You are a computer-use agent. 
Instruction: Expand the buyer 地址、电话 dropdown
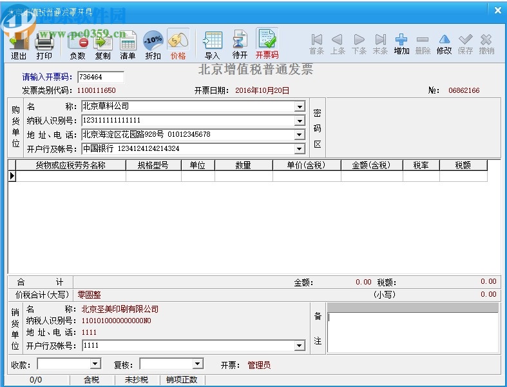point(300,135)
